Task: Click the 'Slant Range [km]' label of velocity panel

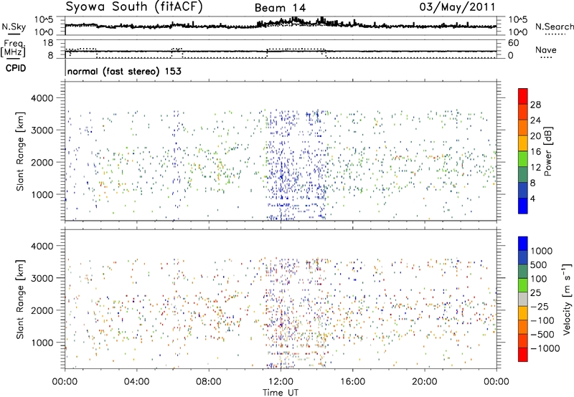Action: pyautogui.click(x=20, y=299)
